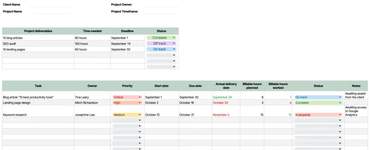Screen dimensions: 370x150
Task: Select the Project Owner input field
Action: tap(162, 5)
